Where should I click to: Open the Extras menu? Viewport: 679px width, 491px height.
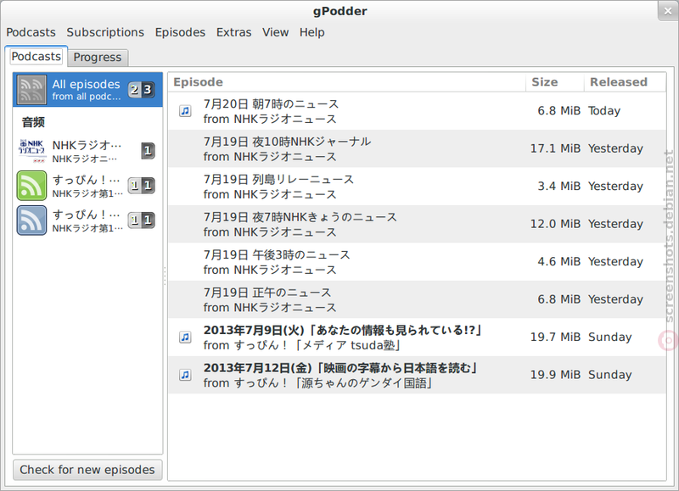(234, 32)
